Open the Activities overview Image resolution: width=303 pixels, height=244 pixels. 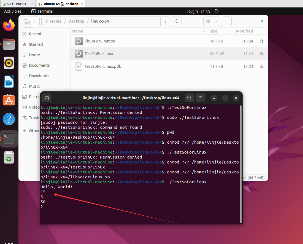point(13,11)
